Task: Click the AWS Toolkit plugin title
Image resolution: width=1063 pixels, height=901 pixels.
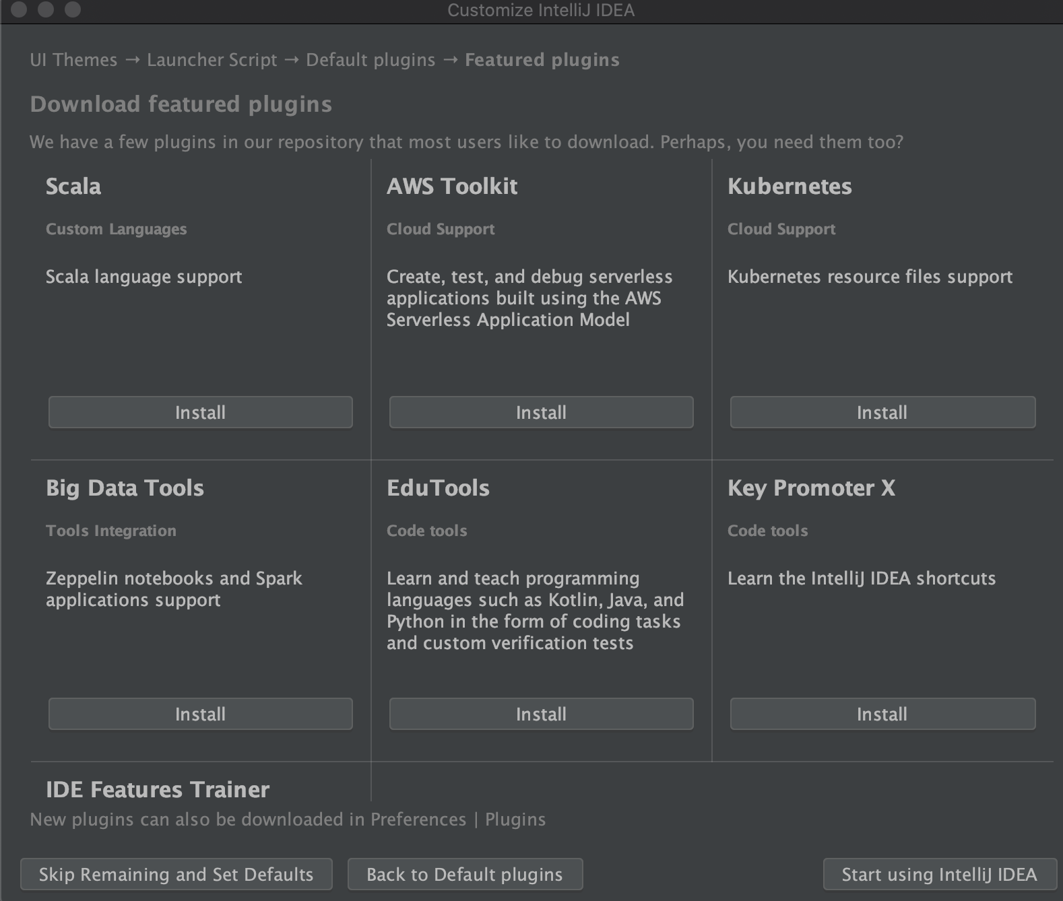Action: [x=452, y=186]
